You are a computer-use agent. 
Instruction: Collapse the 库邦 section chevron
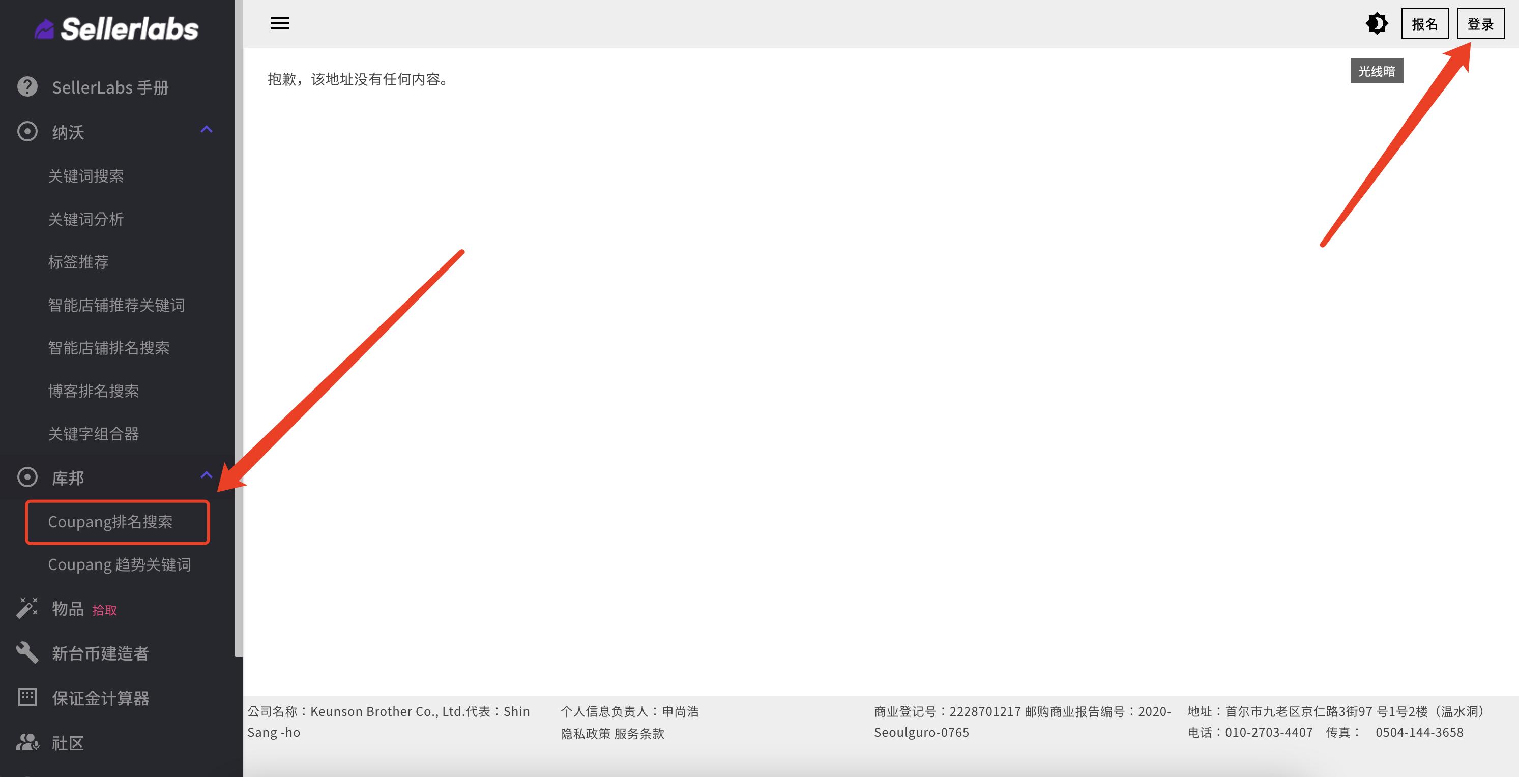click(206, 475)
